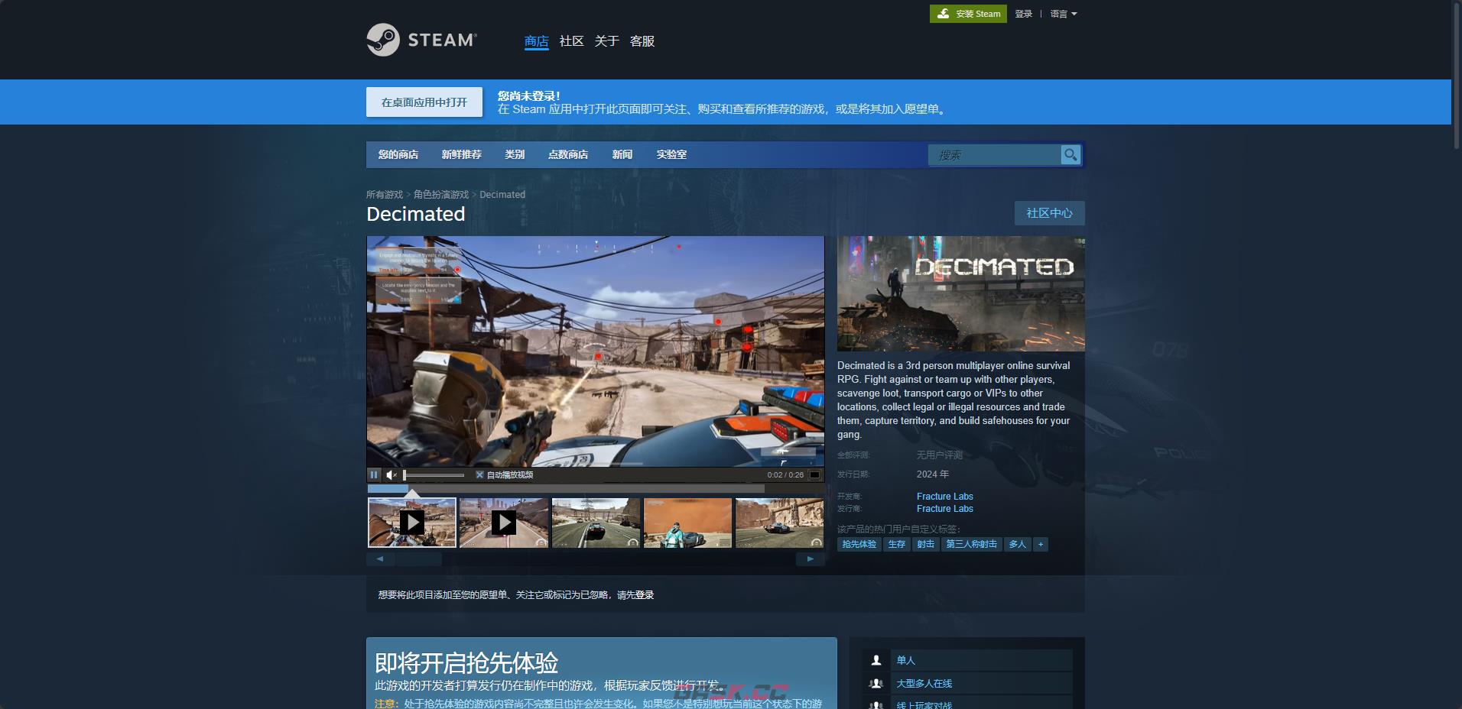This screenshot has height=709, width=1462.
Task: Open the 语言 language dropdown
Action: [1063, 14]
